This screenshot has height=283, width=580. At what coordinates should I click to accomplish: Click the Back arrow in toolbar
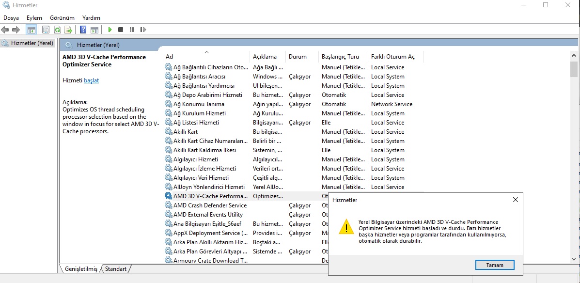(5, 30)
